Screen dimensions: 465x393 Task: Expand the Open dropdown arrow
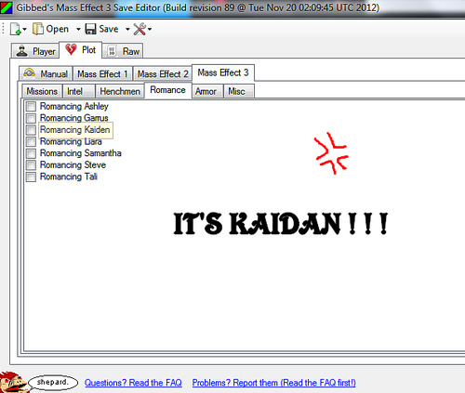click(78, 30)
